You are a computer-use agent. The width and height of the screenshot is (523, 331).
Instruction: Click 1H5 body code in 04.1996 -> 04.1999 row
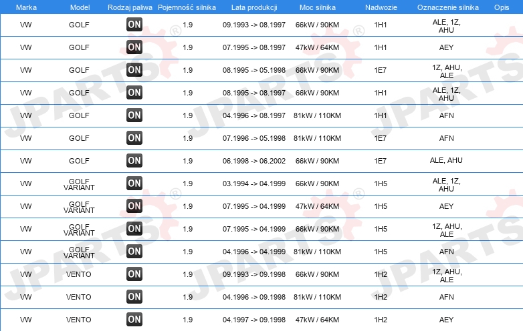(x=381, y=252)
